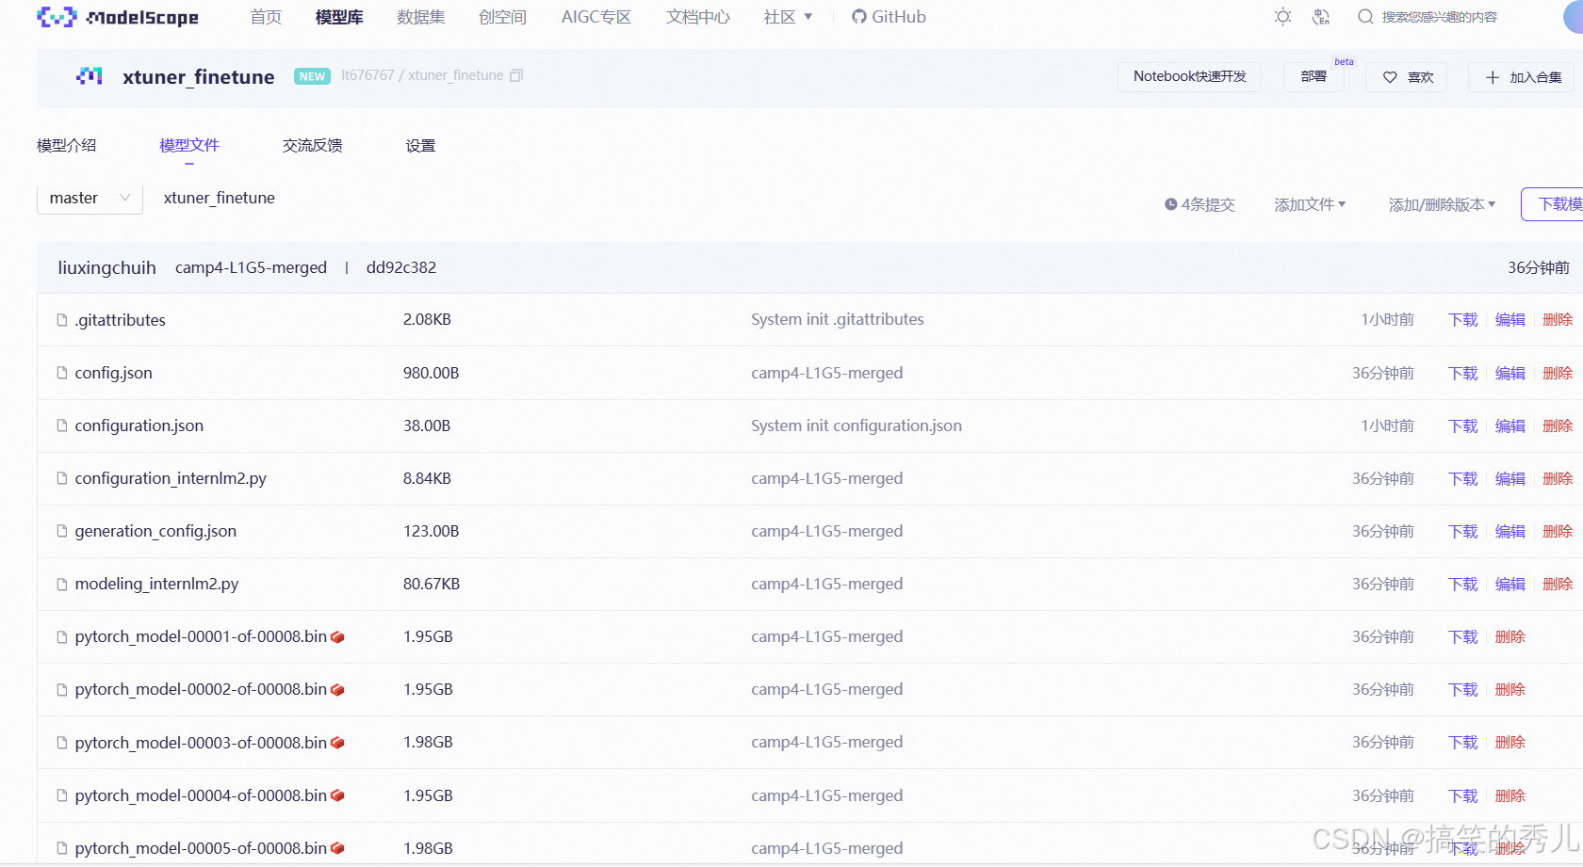Copy the repo path with the copy icon
This screenshot has height=867, width=1583.
tap(515, 75)
